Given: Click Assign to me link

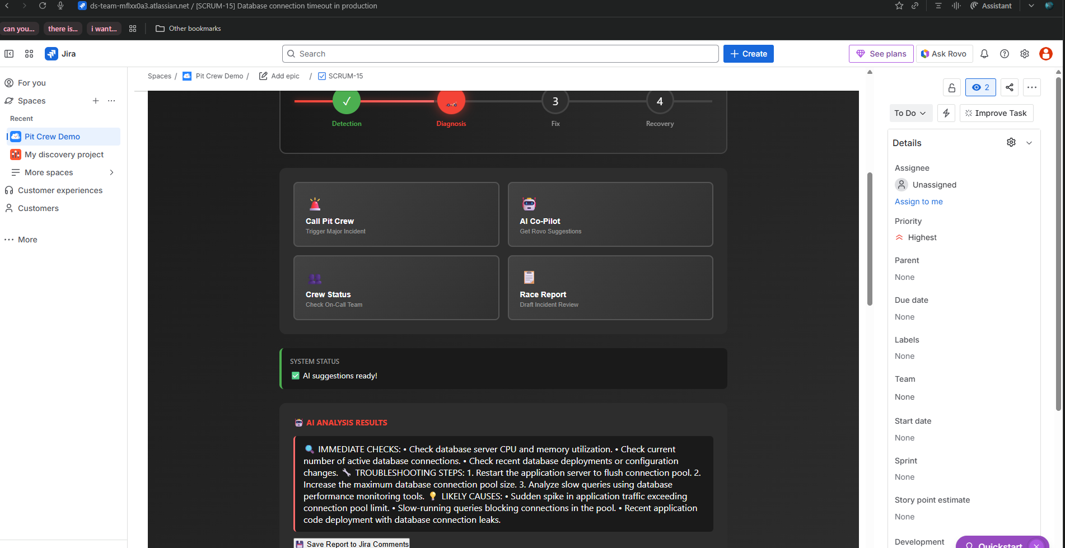Looking at the screenshot, I should click(x=918, y=202).
